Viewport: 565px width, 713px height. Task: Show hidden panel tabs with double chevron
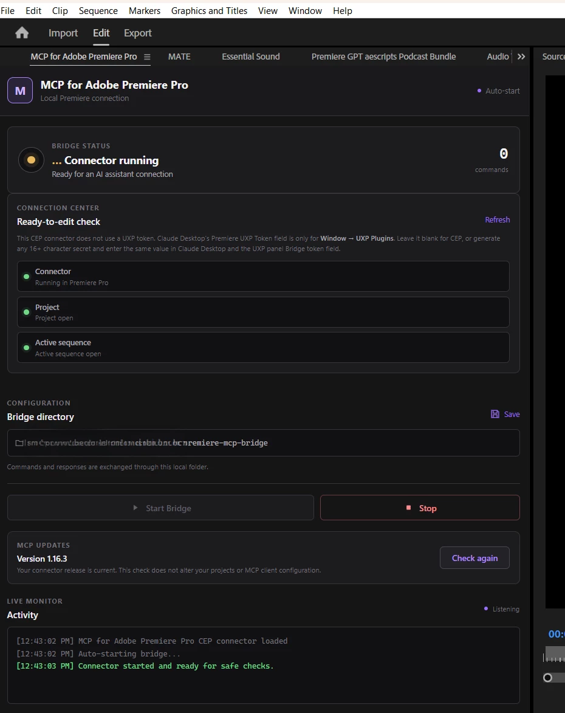pyautogui.click(x=521, y=57)
